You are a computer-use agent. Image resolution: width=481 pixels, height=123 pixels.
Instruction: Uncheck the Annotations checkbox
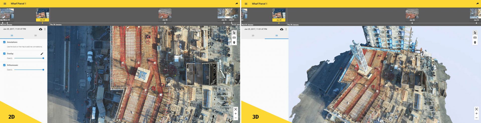coord(4,42)
